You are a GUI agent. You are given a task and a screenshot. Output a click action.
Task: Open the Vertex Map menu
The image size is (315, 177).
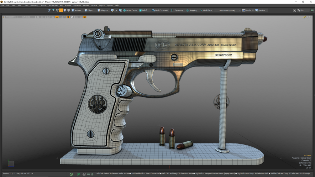pos(53,5)
